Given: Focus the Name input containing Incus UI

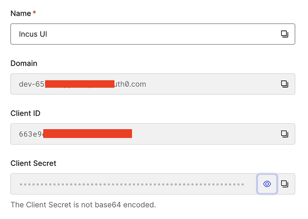Looking at the screenshot, I should pos(143,34).
